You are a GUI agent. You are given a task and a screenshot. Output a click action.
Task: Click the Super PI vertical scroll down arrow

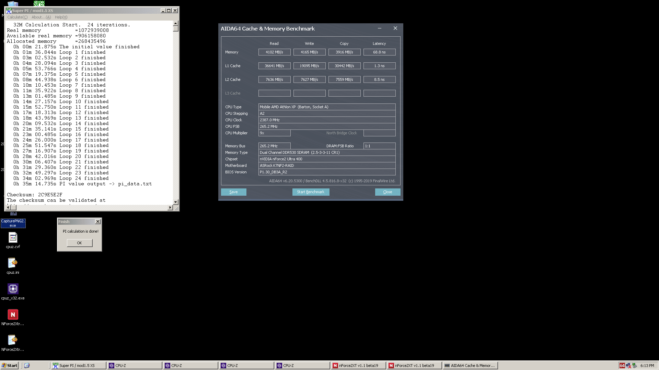point(176,202)
